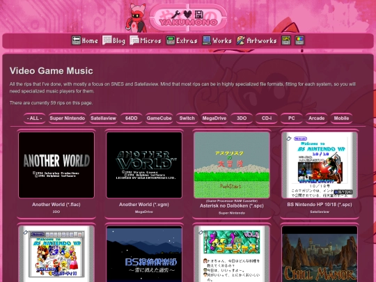The height and width of the screenshot is (282, 376).
Task: Open Asterisk no Daiböken thumbnail
Action: click(x=232, y=165)
